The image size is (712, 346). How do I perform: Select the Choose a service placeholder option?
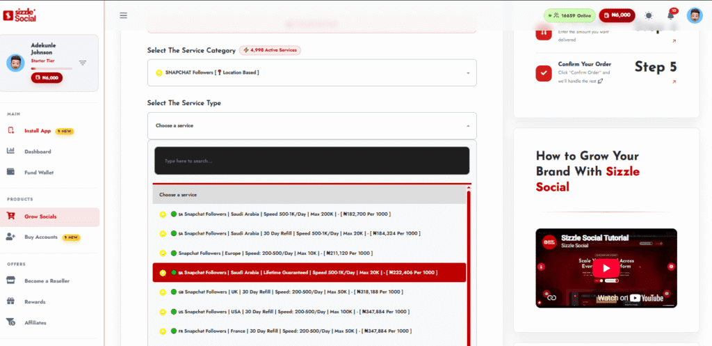(309, 195)
